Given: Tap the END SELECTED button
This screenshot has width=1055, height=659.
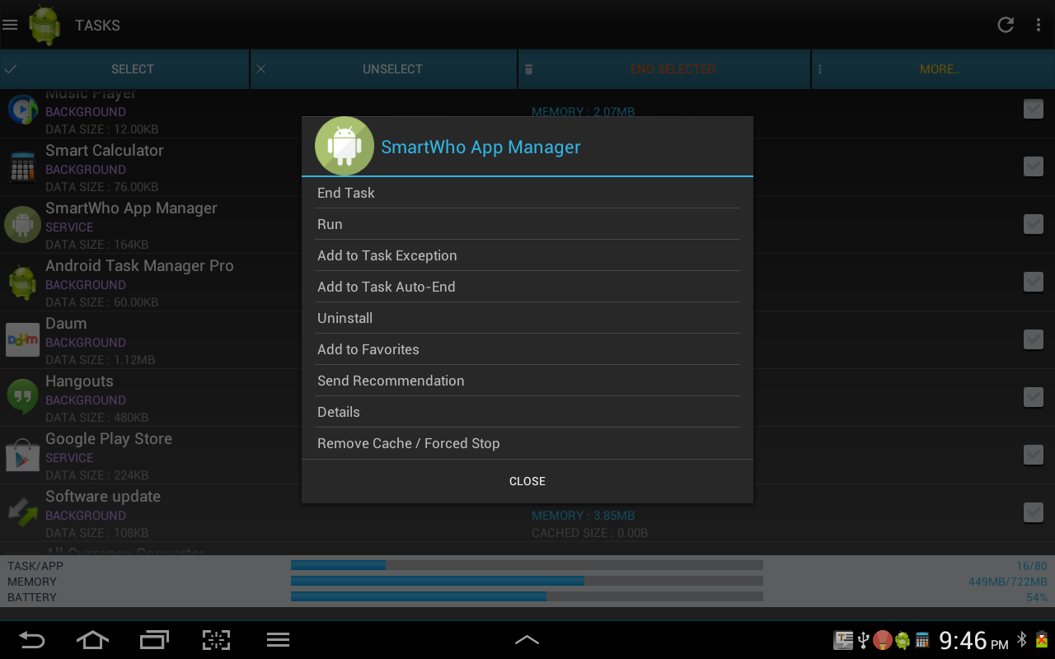Looking at the screenshot, I should click(x=664, y=69).
